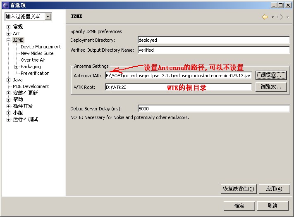
Task: Select 小组 in preferences tree
Action: tap(18, 113)
